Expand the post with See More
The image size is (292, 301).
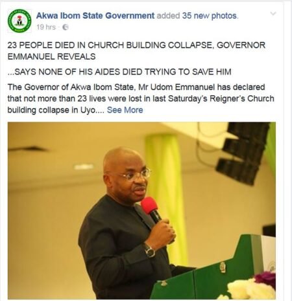click(125, 110)
